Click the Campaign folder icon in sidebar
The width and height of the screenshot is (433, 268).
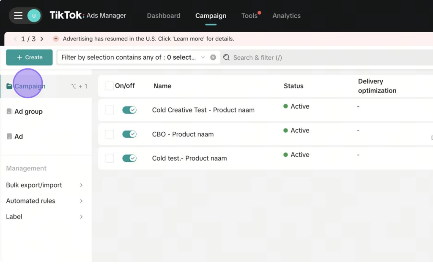[x=9, y=86]
